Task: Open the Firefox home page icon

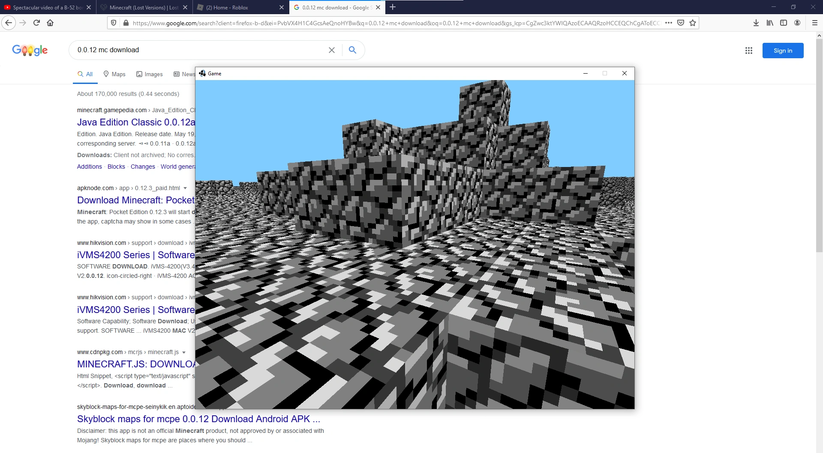Action: pyautogui.click(x=50, y=23)
